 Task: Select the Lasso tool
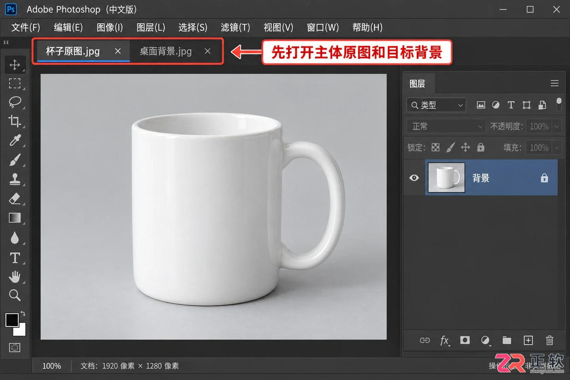15,102
